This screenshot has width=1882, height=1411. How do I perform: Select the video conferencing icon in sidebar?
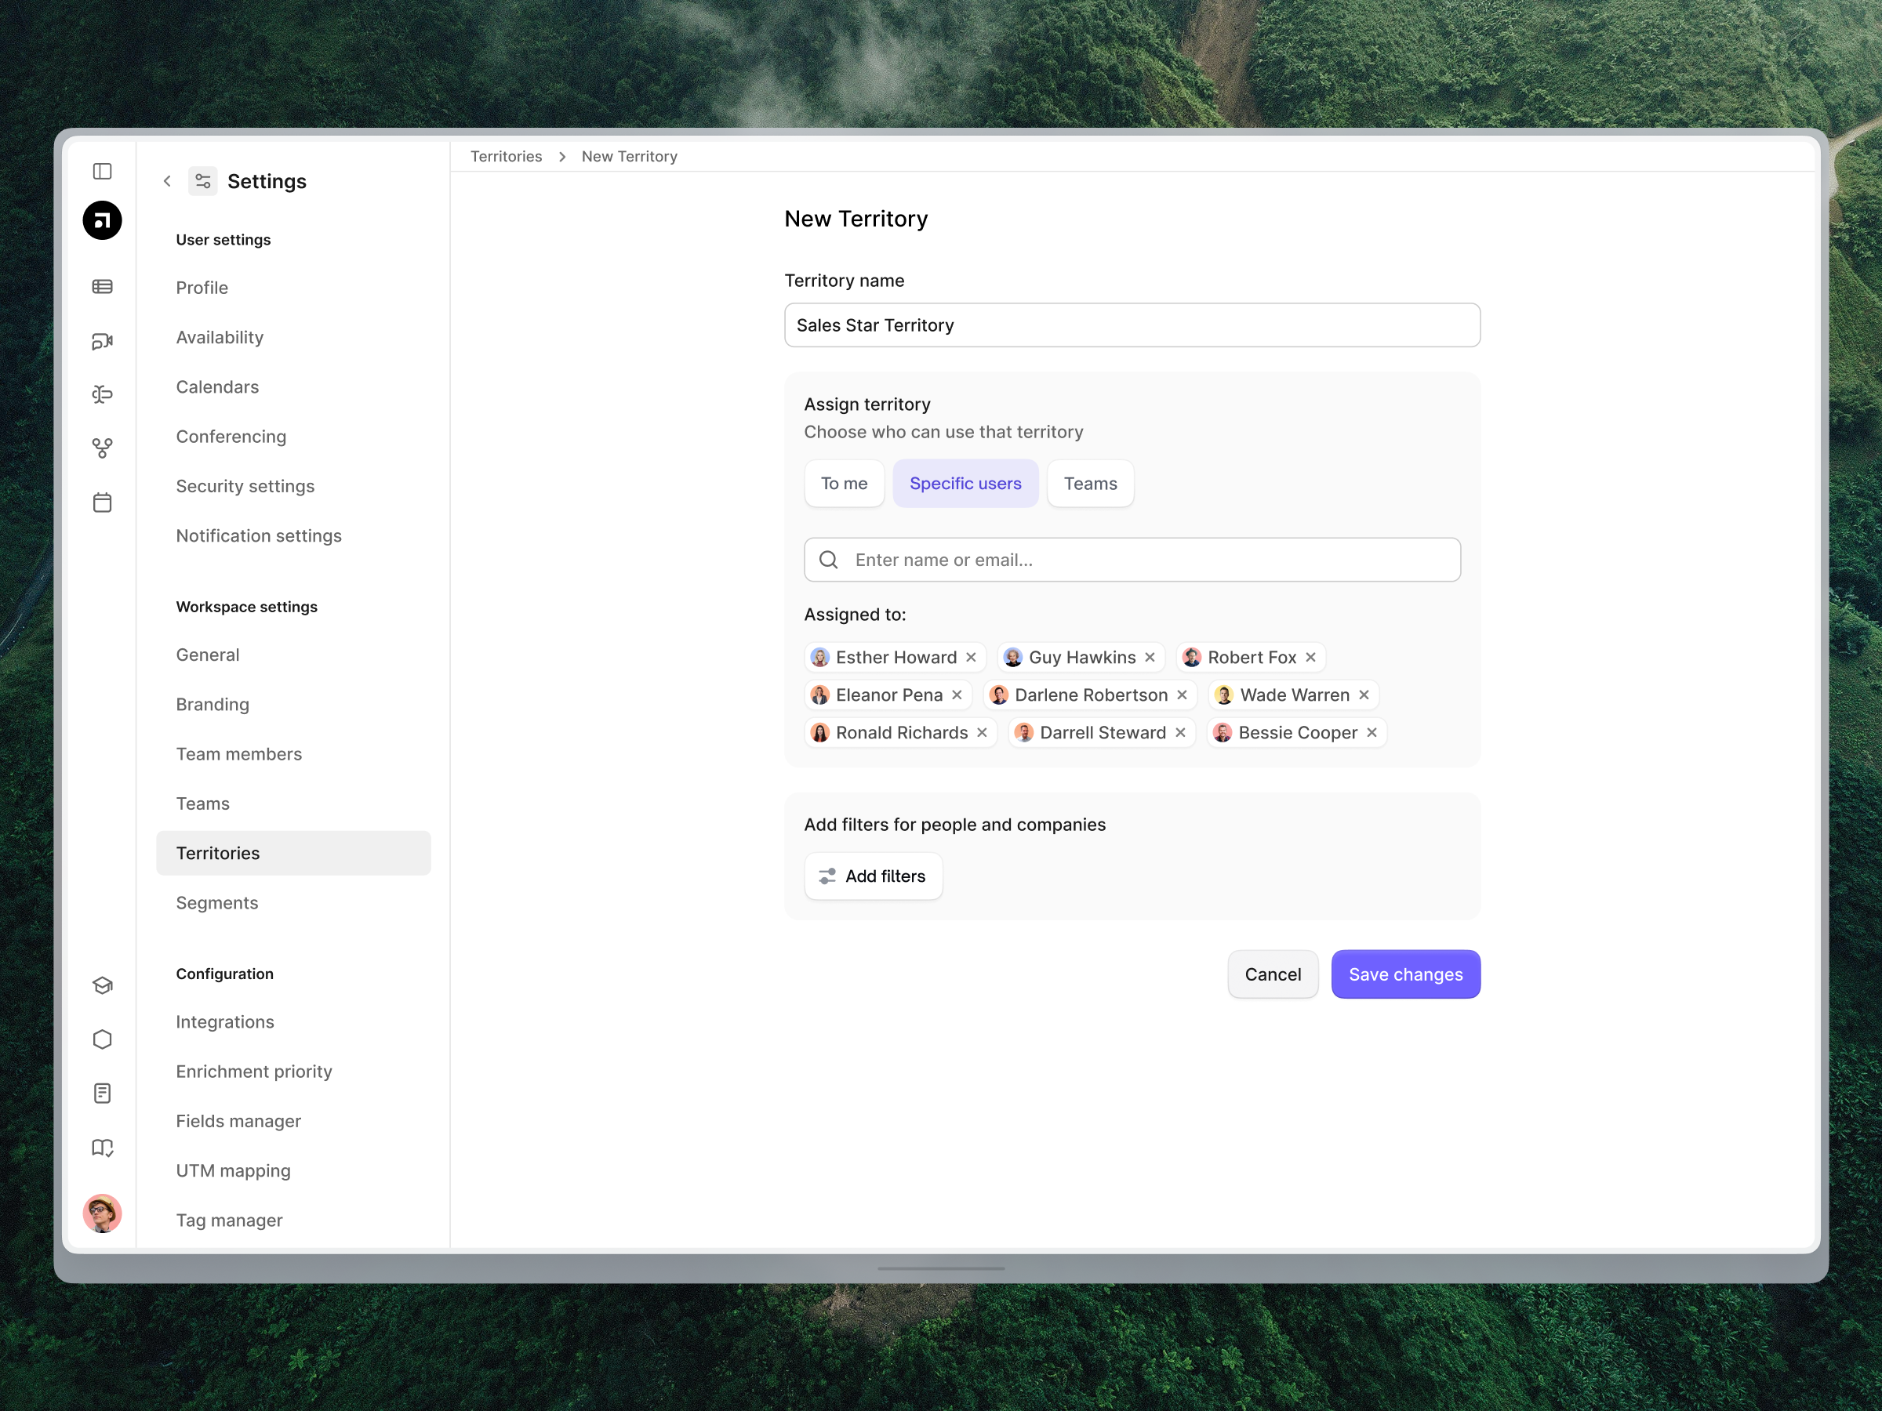103,340
